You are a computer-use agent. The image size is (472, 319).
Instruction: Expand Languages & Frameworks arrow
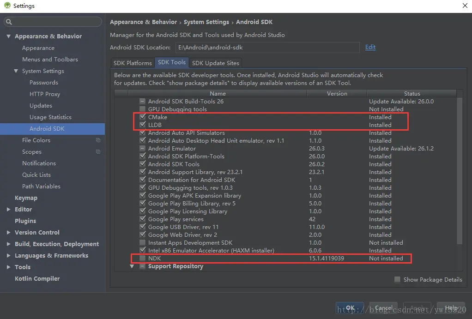tap(8, 255)
